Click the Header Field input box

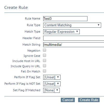[x=73, y=38]
